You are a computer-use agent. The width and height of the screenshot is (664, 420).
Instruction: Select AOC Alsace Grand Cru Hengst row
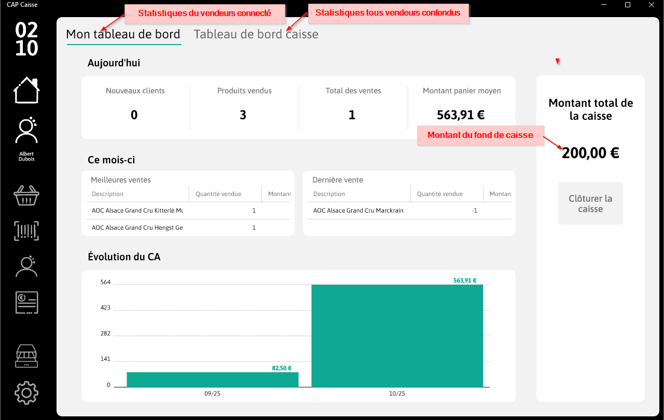[x=188, y=228]
